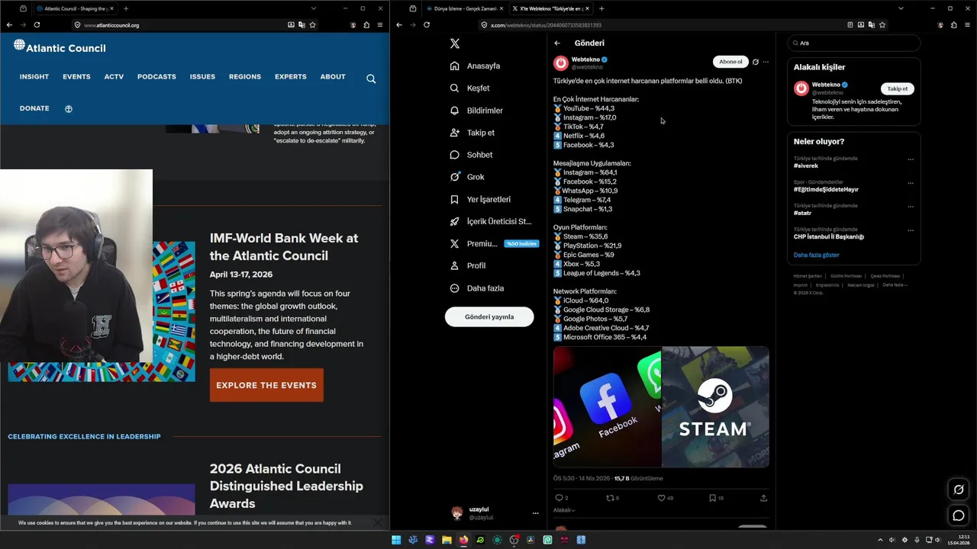Open options for CHP İstanbul İl Başkanlığı trend
This screenshot has width=977, height=549.
(911, 230)
